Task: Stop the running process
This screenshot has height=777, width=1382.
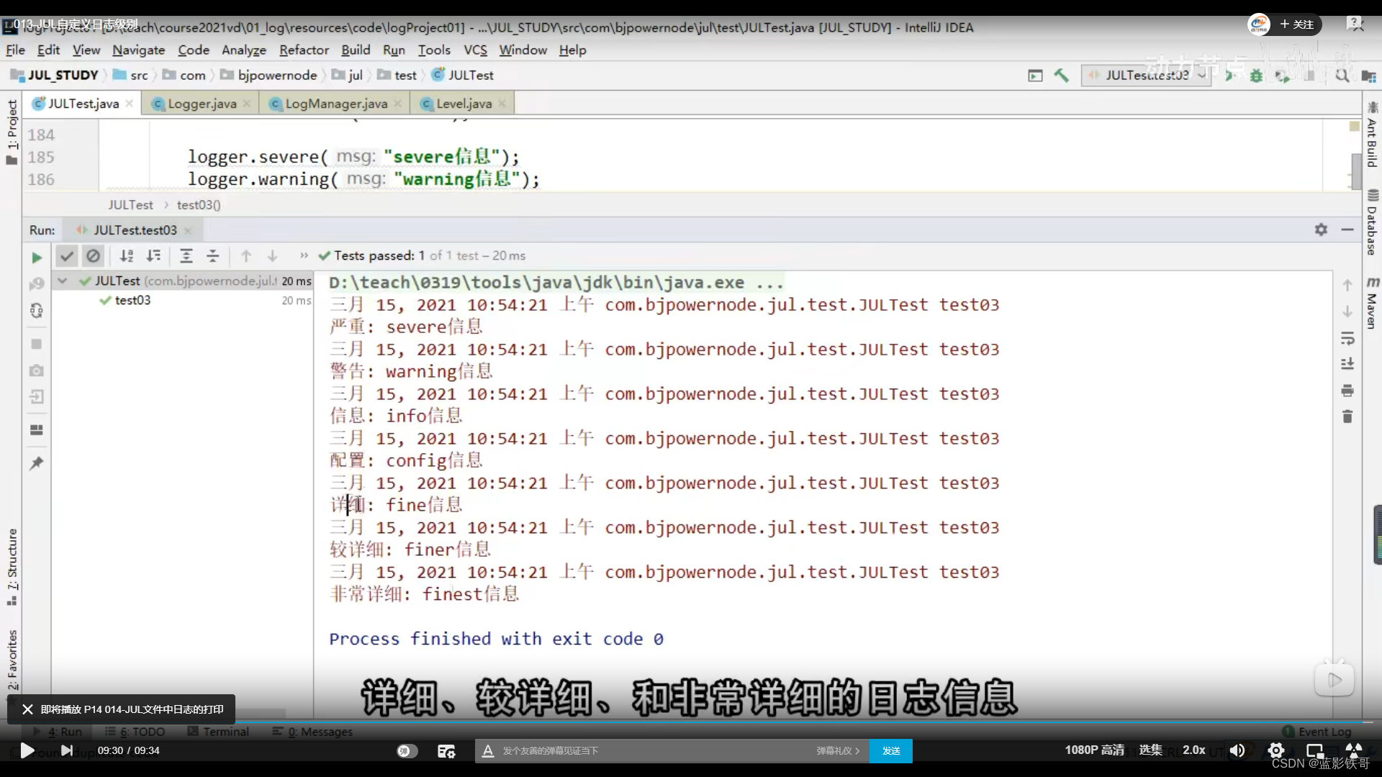Action: (x=37, y=344)
